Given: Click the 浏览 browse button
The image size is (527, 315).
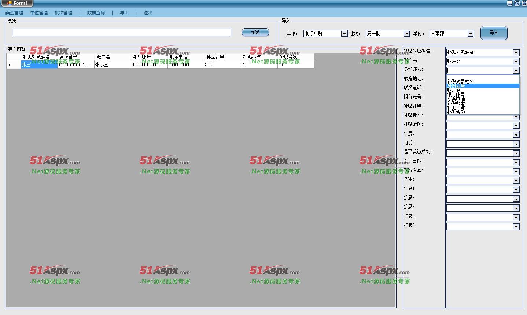Looking at the screenshot, I should click(x=255, y=32).
